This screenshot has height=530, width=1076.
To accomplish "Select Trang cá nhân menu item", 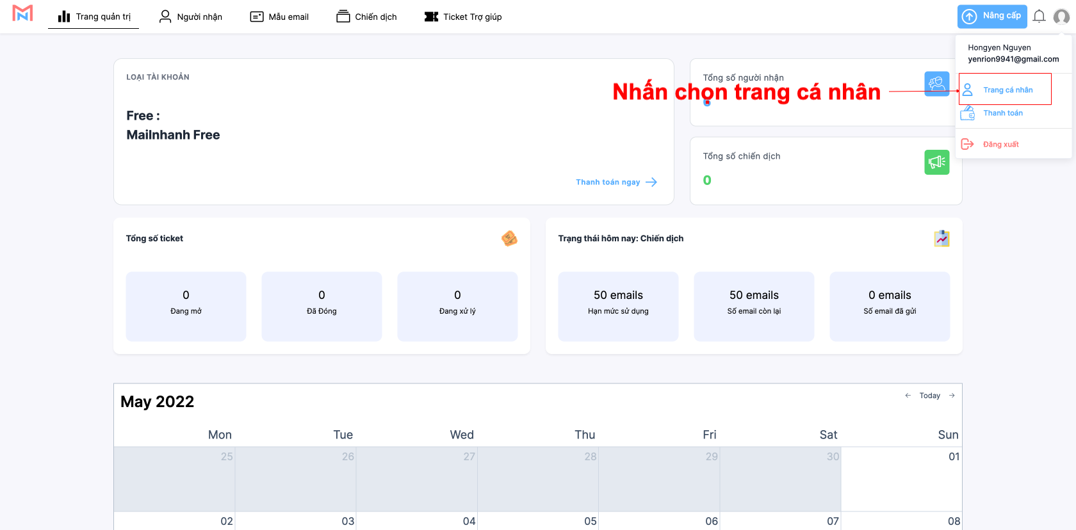I will coord(1007,90).
